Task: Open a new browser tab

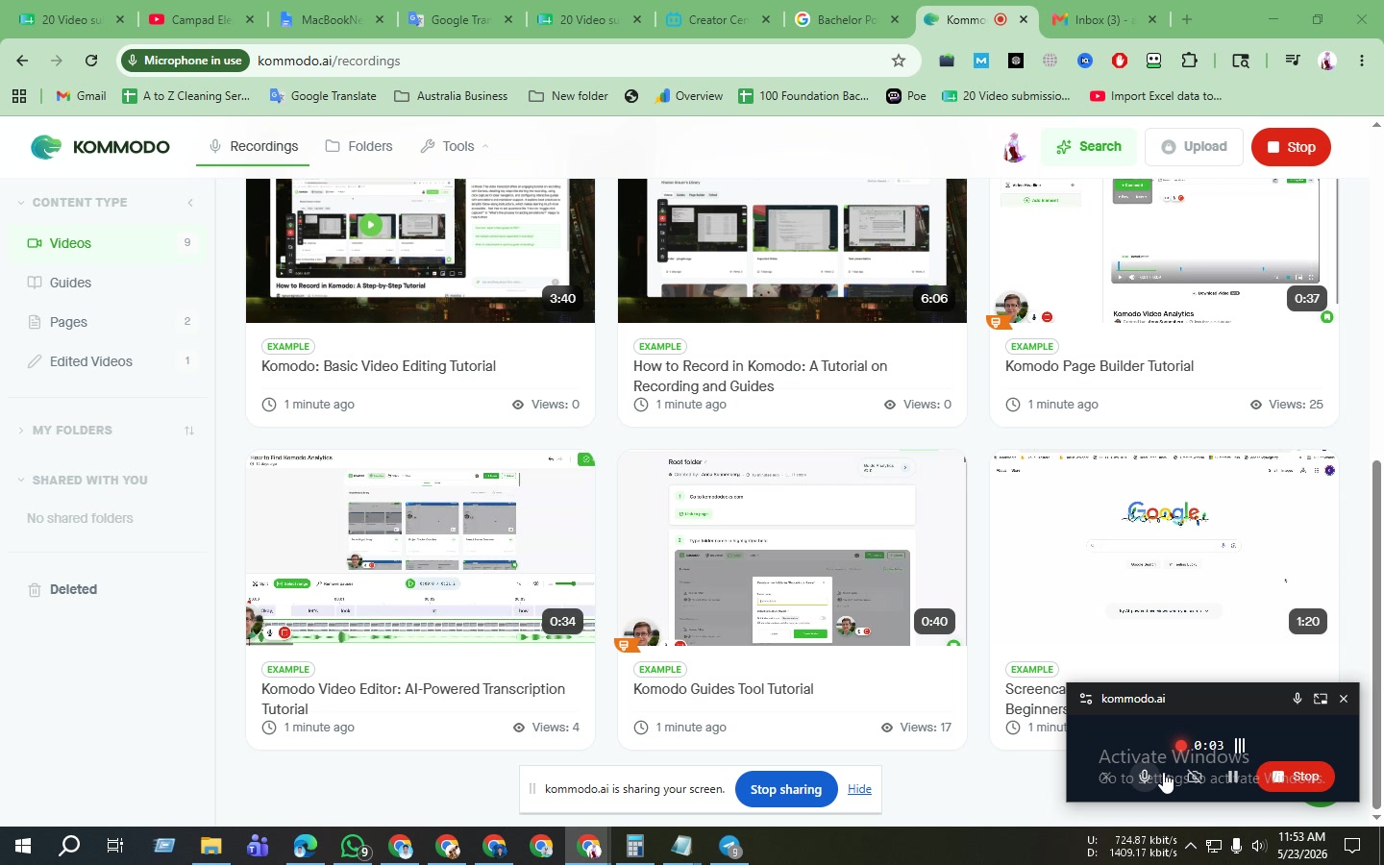Action: tap(1187, 19)
